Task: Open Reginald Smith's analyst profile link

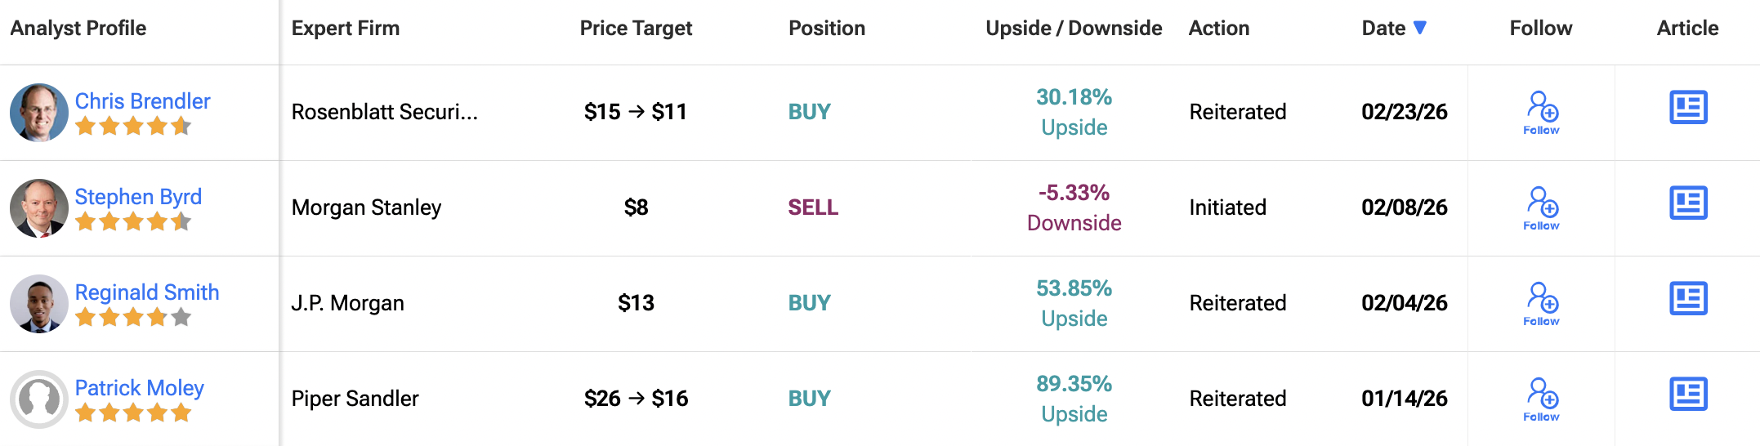Action: click(x=147, y=292)
